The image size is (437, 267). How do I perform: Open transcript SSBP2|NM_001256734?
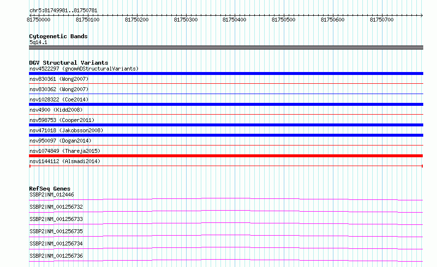tap(56, 243)
